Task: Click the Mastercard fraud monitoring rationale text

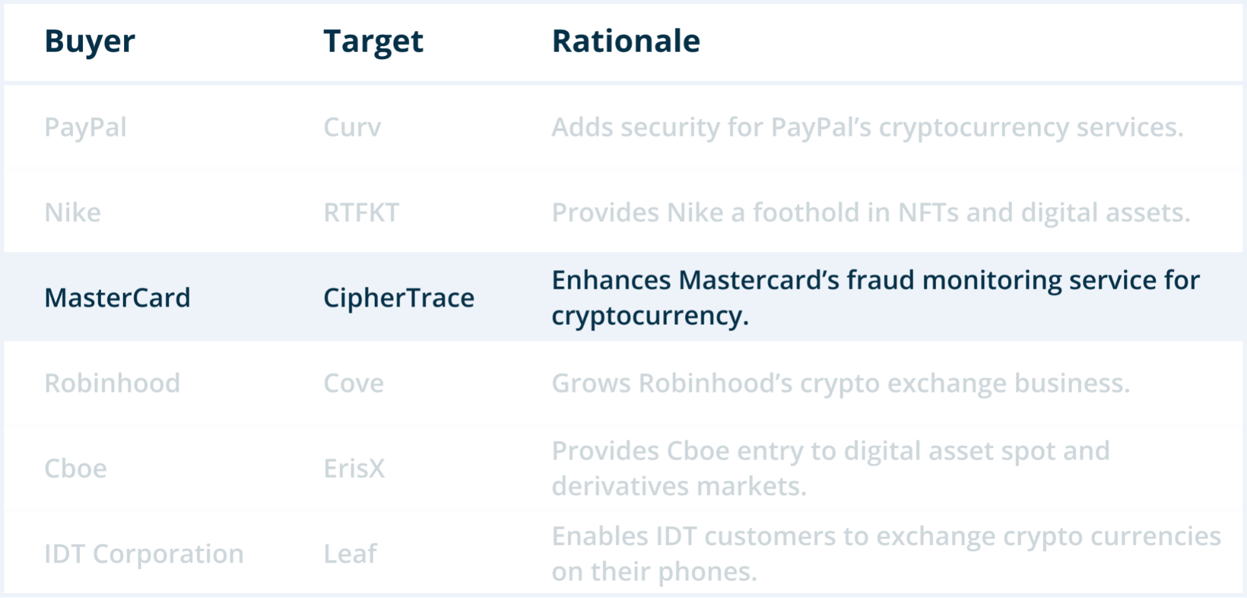Action: pyautogui.click(x=875, y=297)
